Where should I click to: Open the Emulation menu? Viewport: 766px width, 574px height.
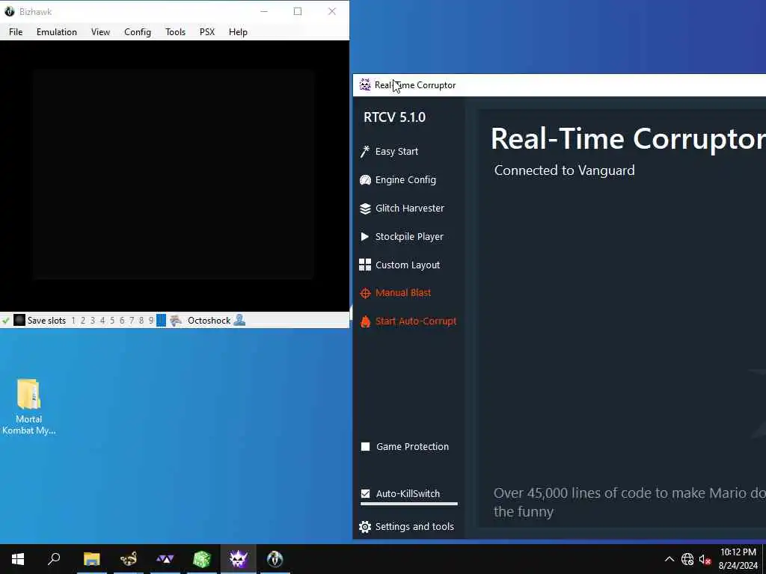click(x=57, y=31)
